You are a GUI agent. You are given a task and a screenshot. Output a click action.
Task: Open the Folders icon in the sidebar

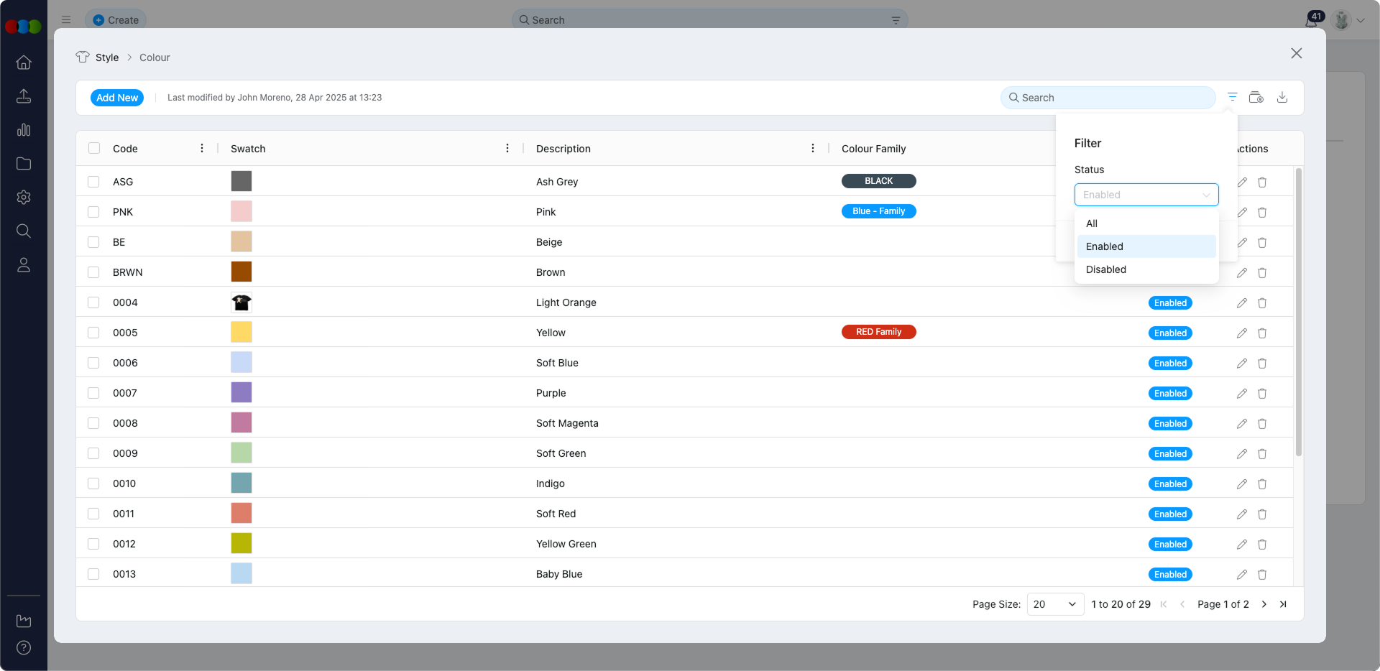(x=24, y=164)
